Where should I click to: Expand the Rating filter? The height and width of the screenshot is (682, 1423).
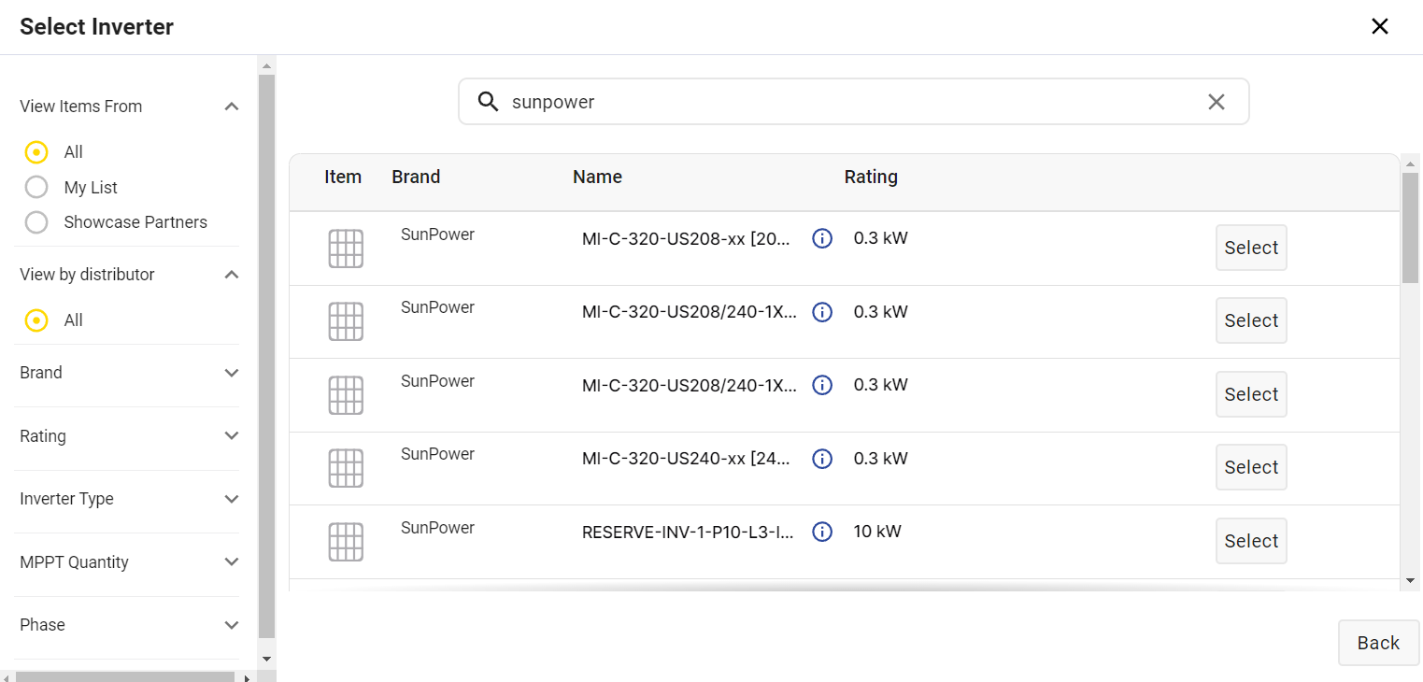[x=232, y=436]
